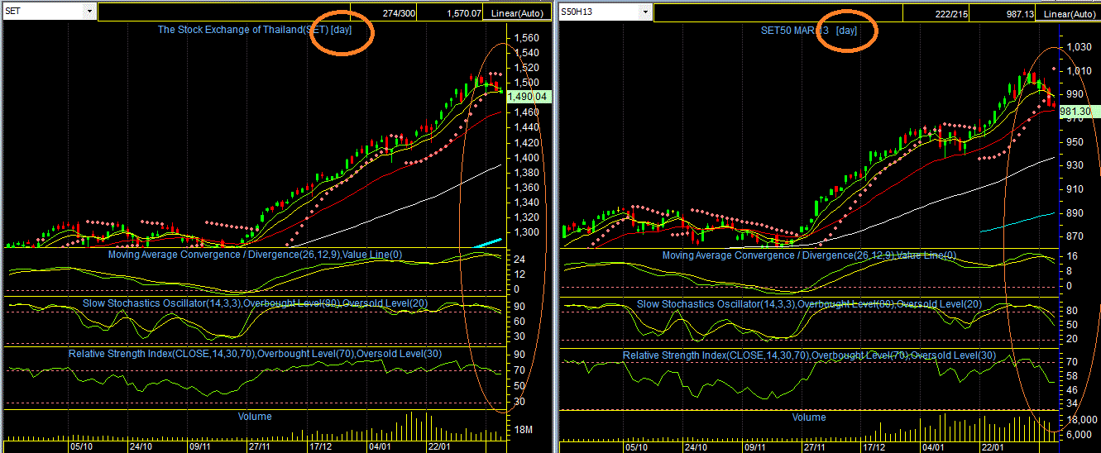This screenshot has height=453, width=1101.
Task: Open the SET symbol dropdown
Action: (89, 12)
